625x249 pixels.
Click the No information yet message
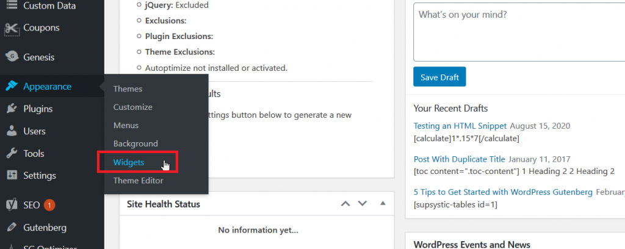coord(258,230)
